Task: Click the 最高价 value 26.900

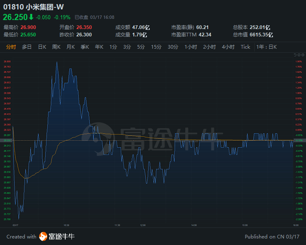Action: [28, 27]
